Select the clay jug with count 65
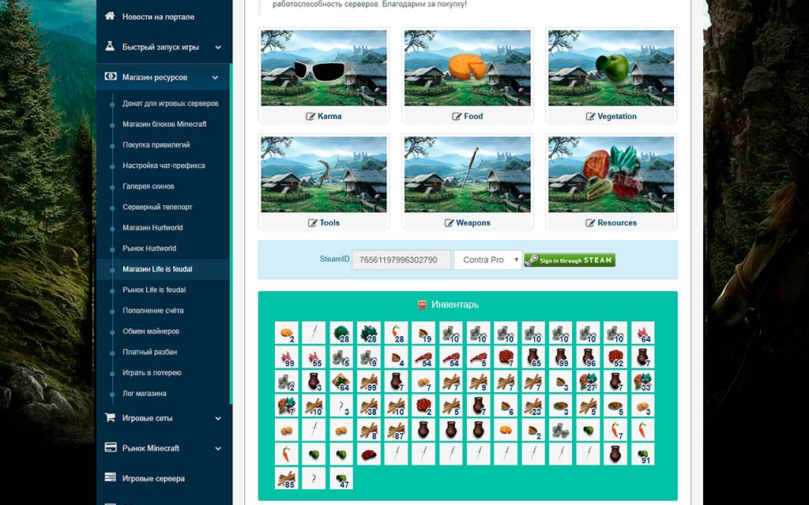Screen dimensions: 809x505 click(x=533, y=357)
